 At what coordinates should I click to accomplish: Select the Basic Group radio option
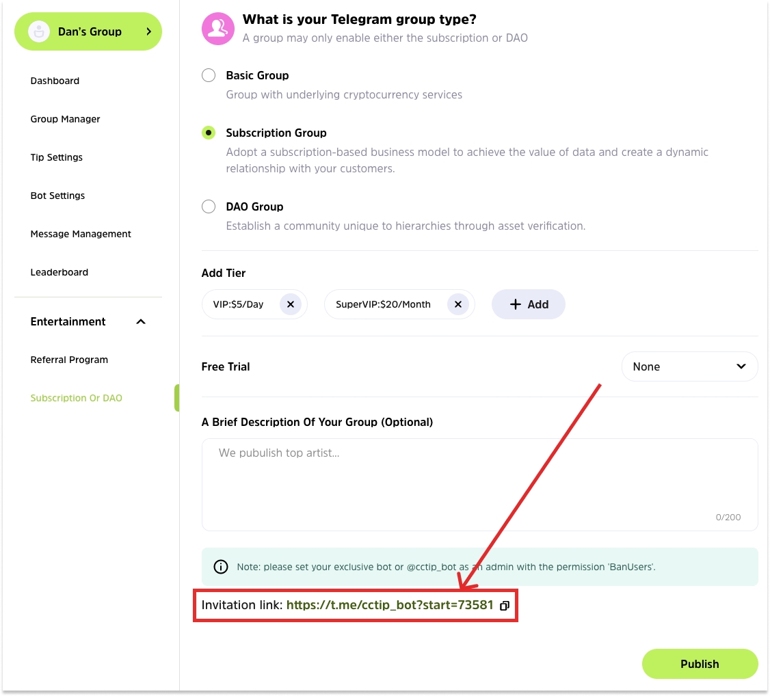coord(209,75)
